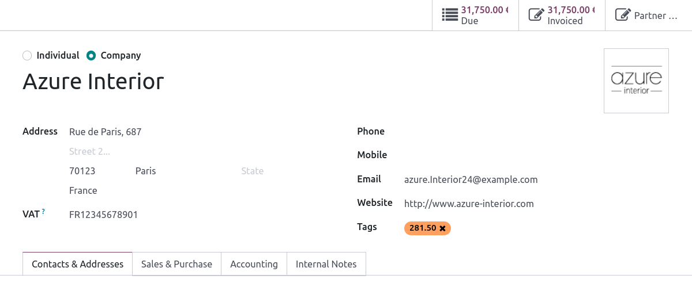The height and width of the screenshot is (283, 692).
Task: Open the website URL field
Action: (469, 204)
